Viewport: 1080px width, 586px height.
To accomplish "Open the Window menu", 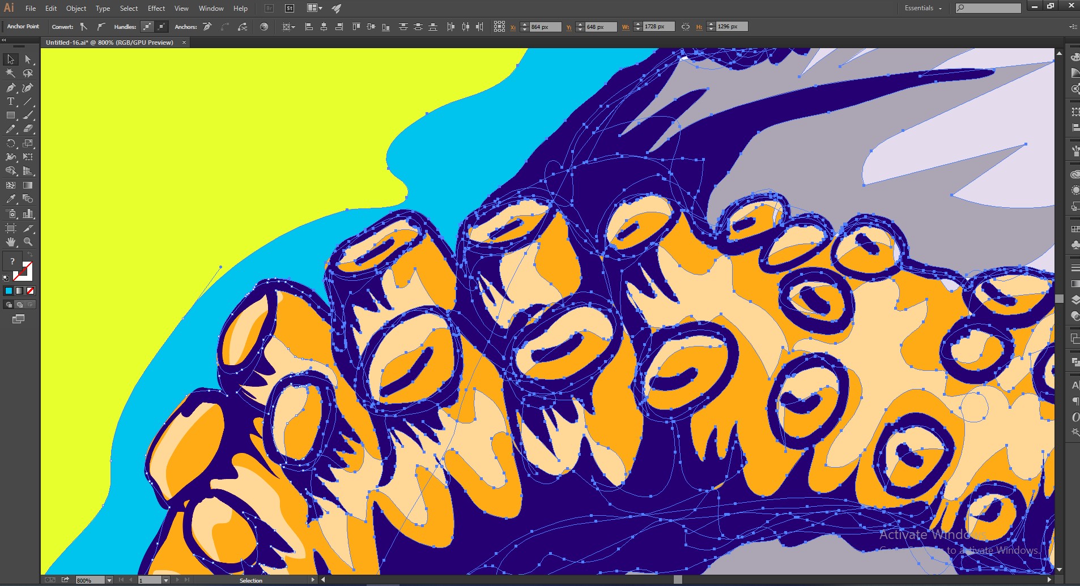I will click(x=211, y=8).
